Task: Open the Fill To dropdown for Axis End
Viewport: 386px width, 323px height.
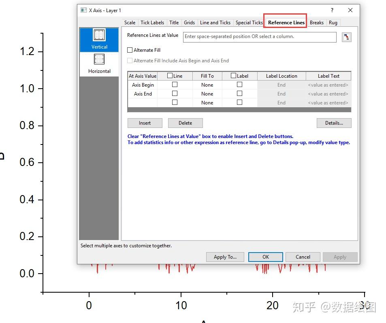Action: click(207, 93)
